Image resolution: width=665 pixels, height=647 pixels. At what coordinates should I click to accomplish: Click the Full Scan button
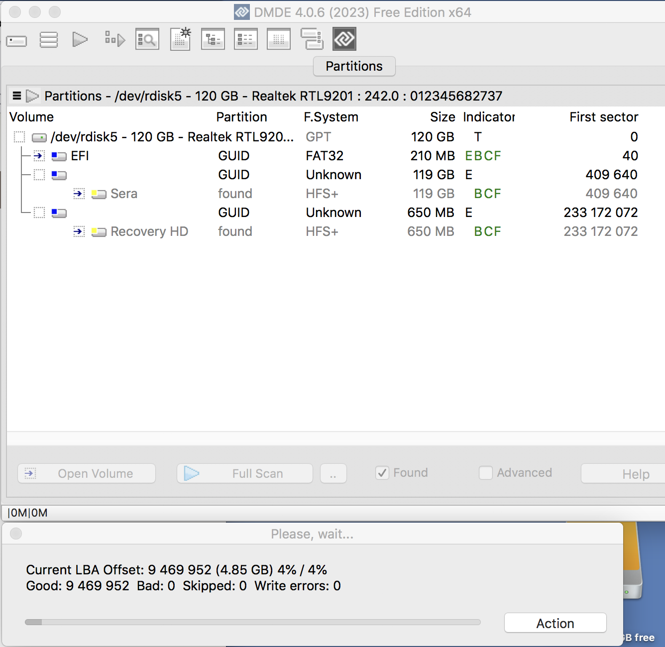click(245, 473)
